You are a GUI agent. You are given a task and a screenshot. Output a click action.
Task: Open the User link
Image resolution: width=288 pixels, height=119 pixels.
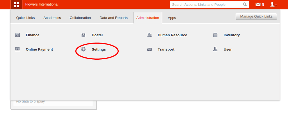coord(228,50)
